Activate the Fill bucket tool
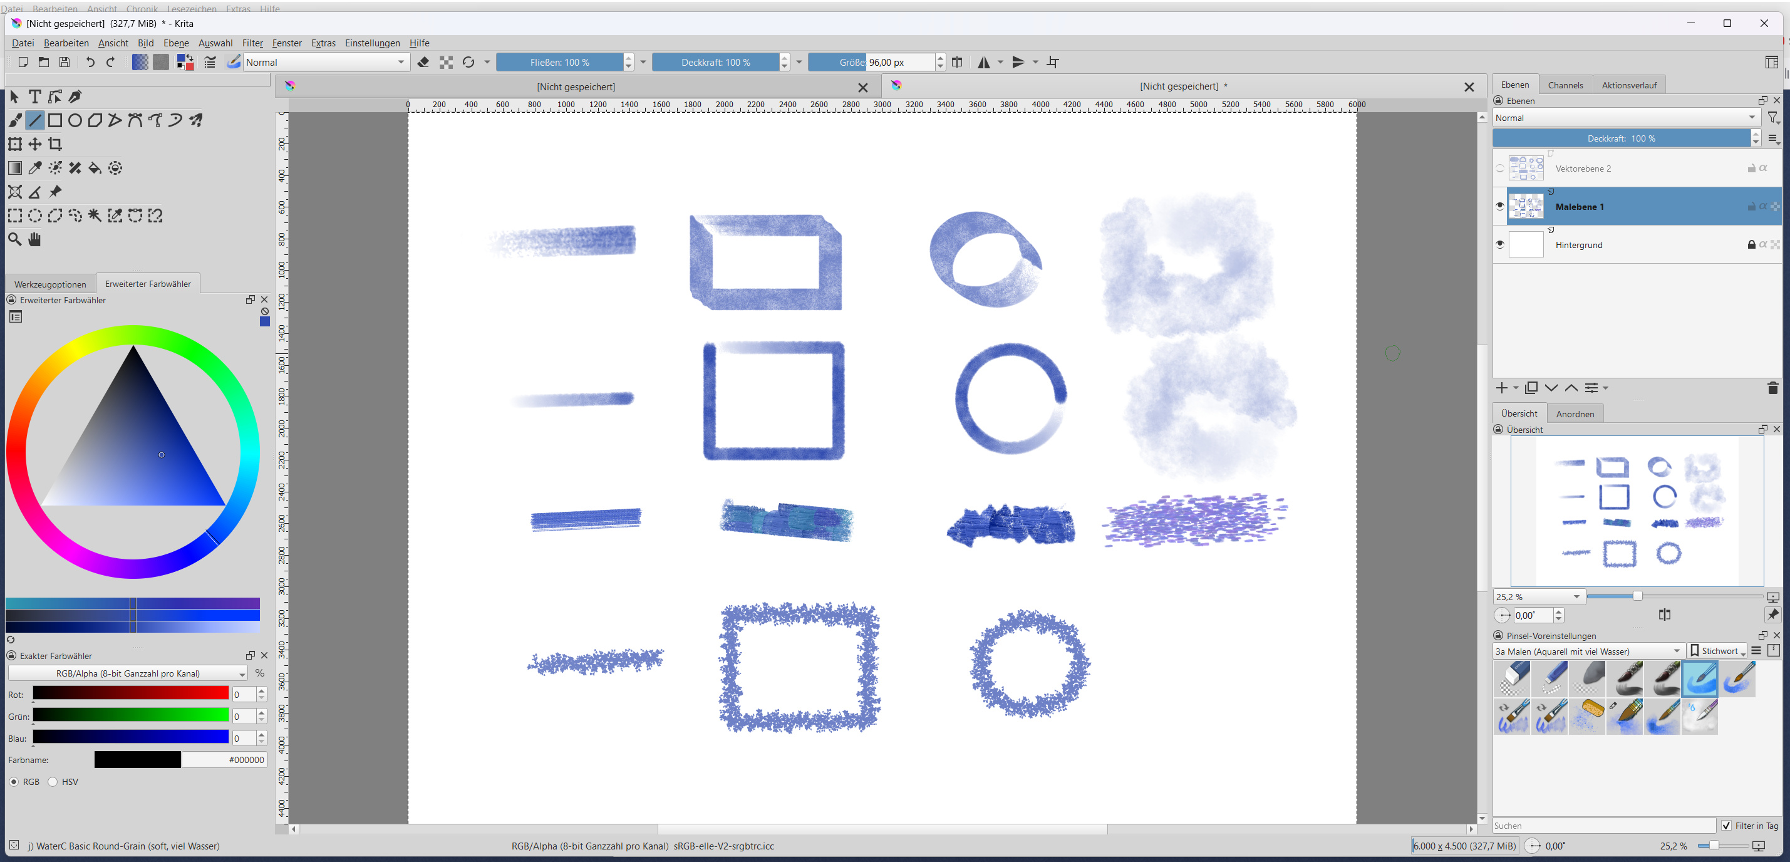Viewport: 1790px width, 862px height. pos(95,169)
